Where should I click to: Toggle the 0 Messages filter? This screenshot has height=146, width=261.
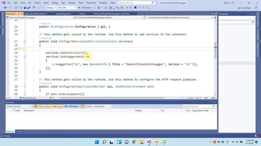pos(72,106)
